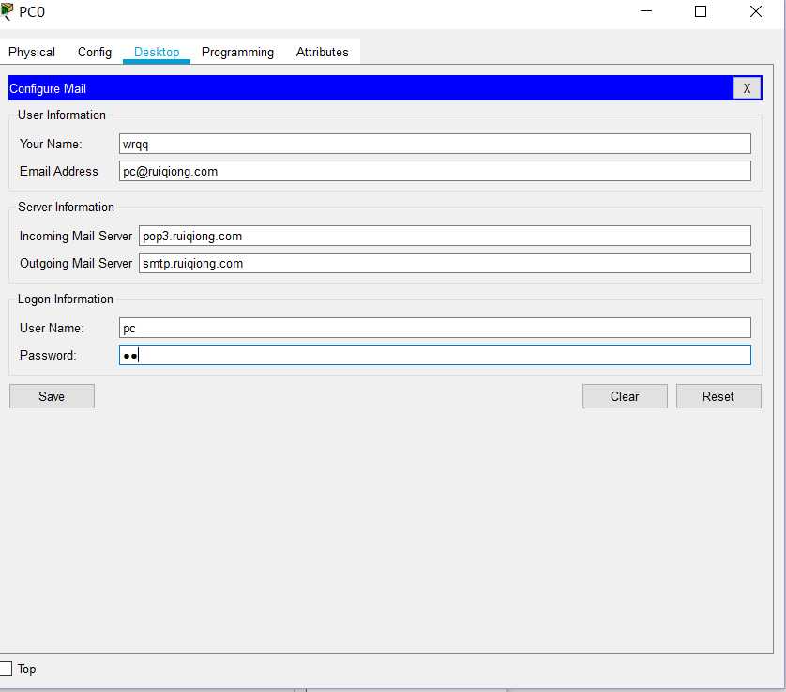
Task: Open the Physical tab
Action: (x=32, y=53)
